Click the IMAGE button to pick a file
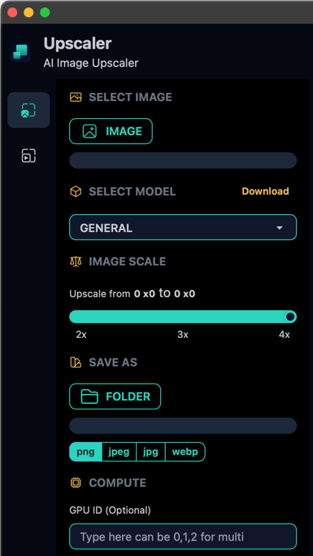 (x=111, y=131)
